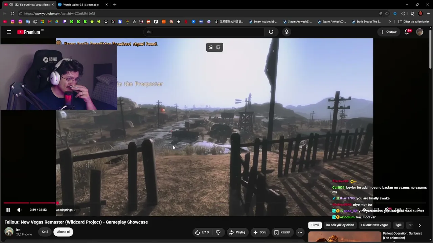Open the X bookmark icon
Screen dimensions: 433x243
click(x=113, y=22)
